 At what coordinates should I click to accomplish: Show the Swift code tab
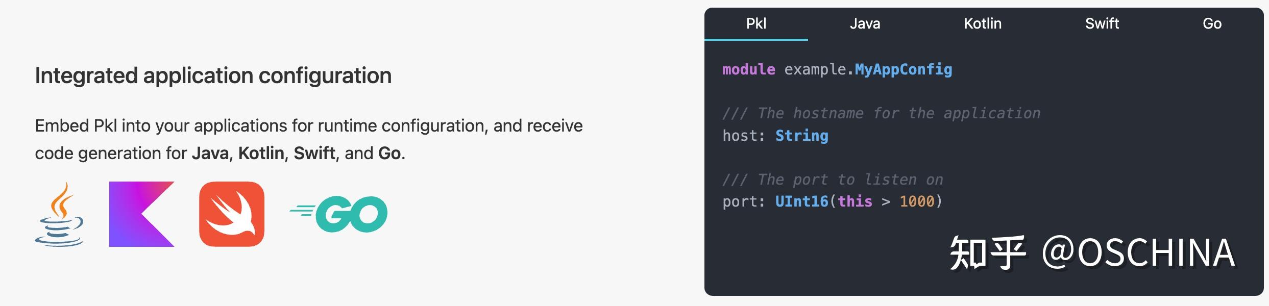click(x=1102, y=23)
